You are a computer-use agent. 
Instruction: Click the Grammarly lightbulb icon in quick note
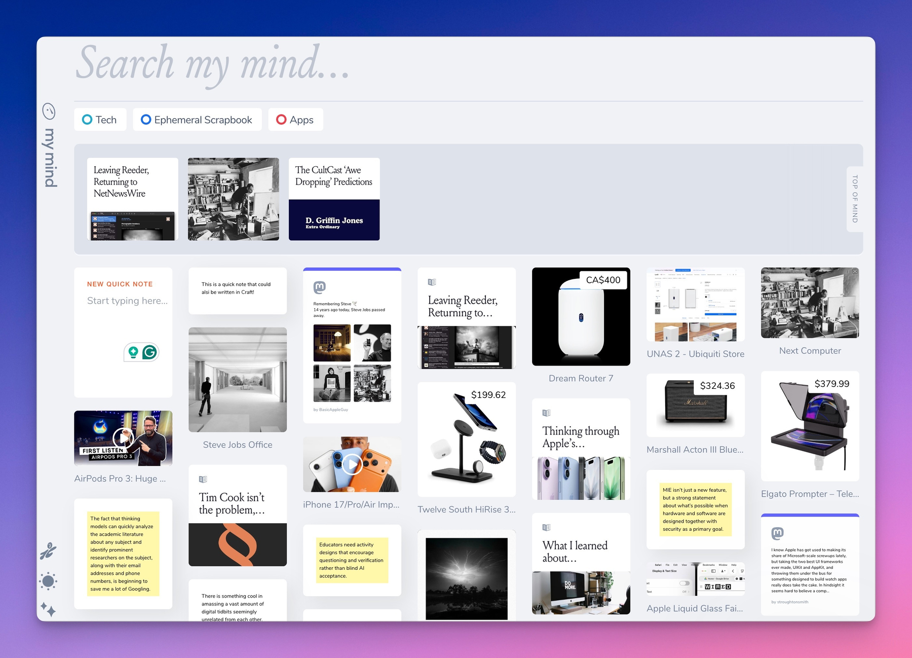(x=133, y=352)
